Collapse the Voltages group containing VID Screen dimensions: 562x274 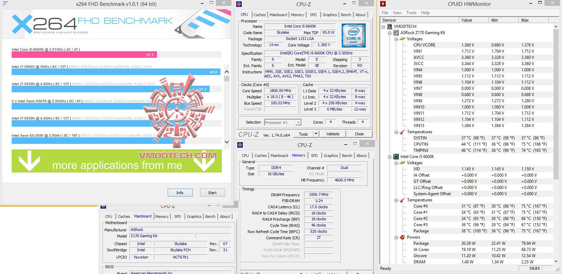396,163
